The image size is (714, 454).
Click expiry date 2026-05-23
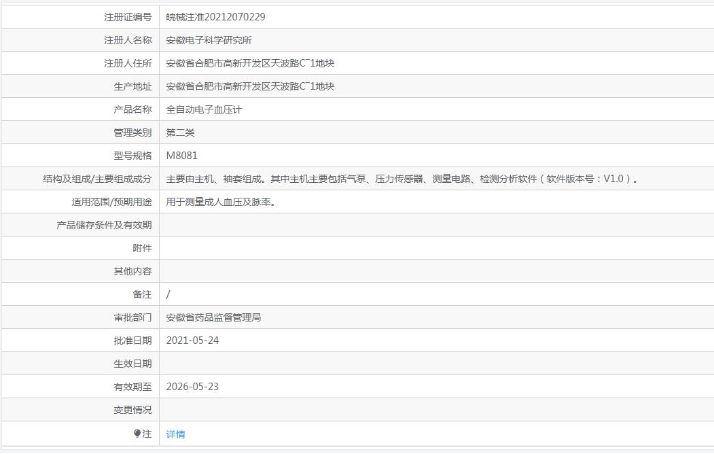[192, 387]
